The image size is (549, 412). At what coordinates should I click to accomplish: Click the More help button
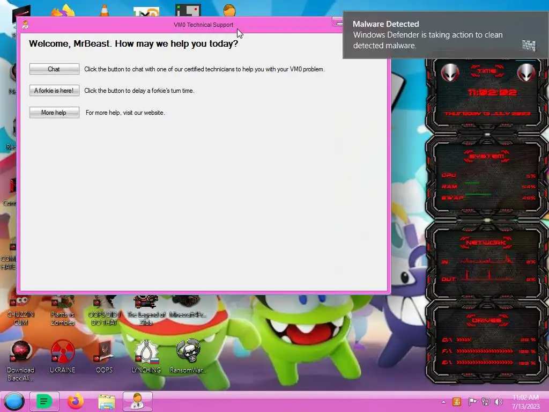click(54, 113)
